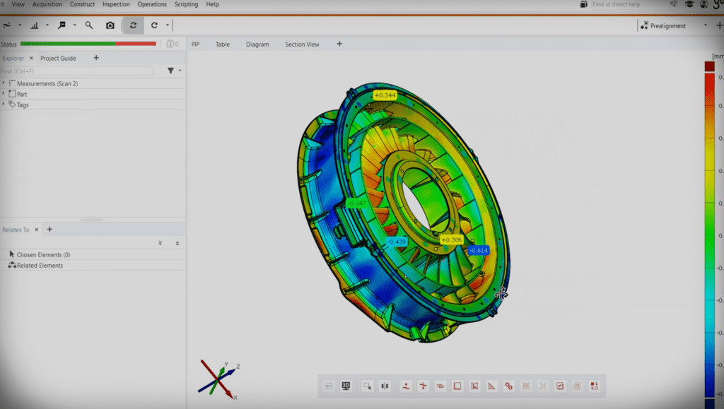Click the 3D view icon in bottom toolbar

click(346, 386)
